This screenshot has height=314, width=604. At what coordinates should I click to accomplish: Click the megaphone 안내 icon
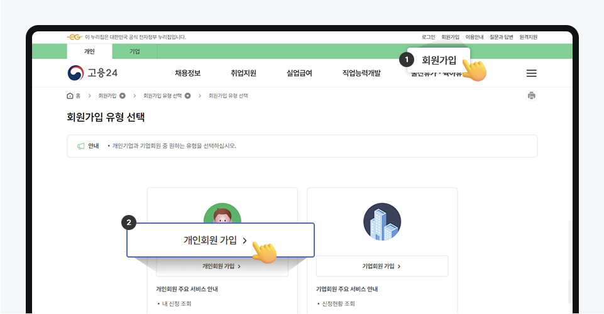pyautogui.click(x=80, y=146)
